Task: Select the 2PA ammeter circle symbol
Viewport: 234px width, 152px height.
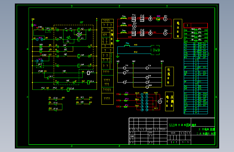Action: pyautogui.click(x=134, y=26)
